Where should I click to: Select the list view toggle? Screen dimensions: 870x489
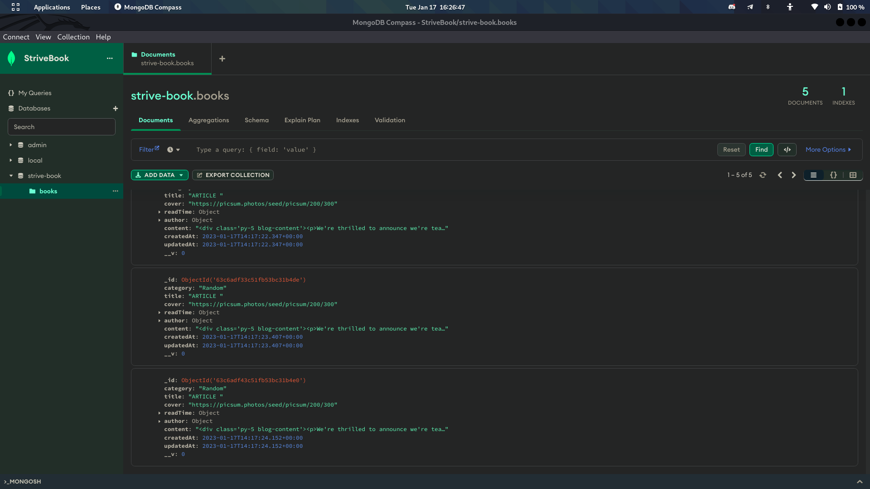click(x=813, y=175)
